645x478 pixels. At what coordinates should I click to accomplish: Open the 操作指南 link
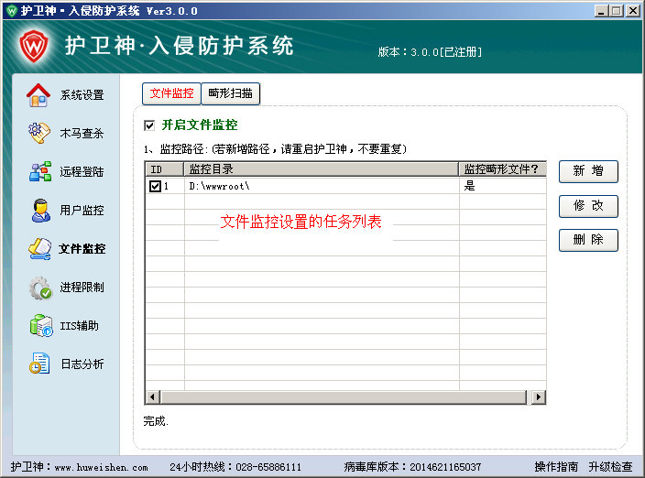(556, 467)
